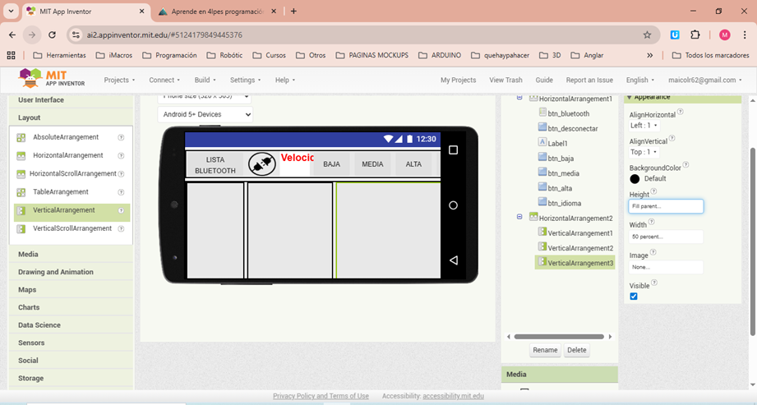Click the browser Extensions puzzle icon
The width and height of the screenshot is (757, 405).
[x=695, y=35]
